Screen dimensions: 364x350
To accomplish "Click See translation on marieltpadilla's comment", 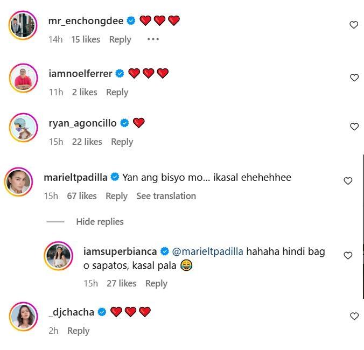I will 166,196.
